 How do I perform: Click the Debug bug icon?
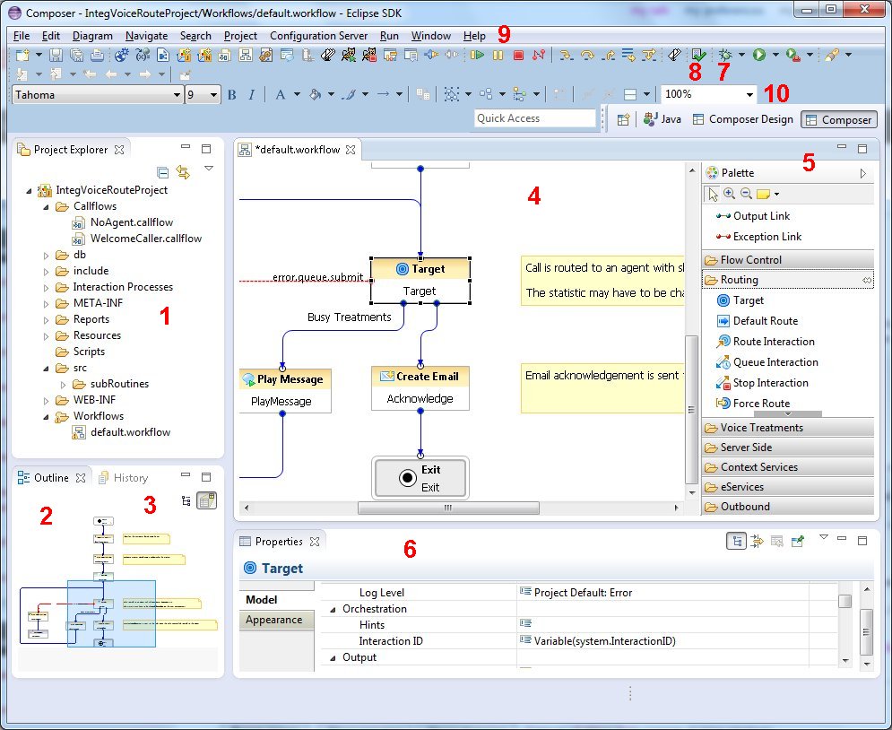(x=724, y=55)
